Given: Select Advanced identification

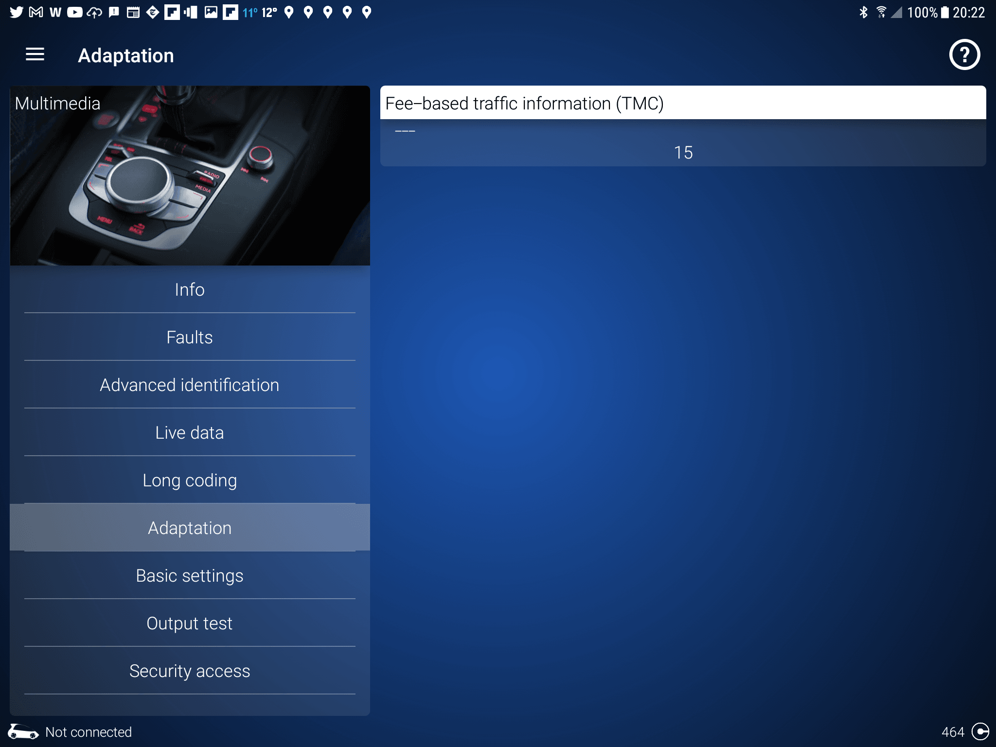Looking at the screenshot, I should (190, 385).
